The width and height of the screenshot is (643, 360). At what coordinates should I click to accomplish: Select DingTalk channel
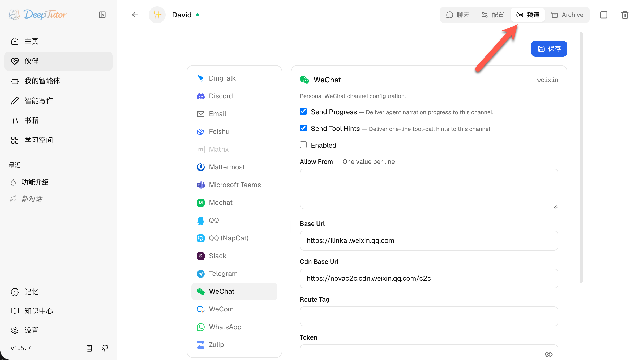pyautogui.click(x=234, y=78)
